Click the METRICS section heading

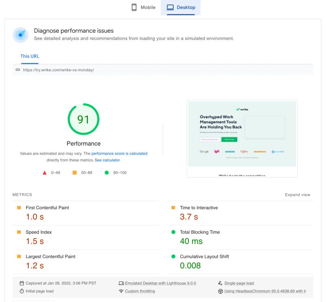pyautogui.click(x=22, y=195)
